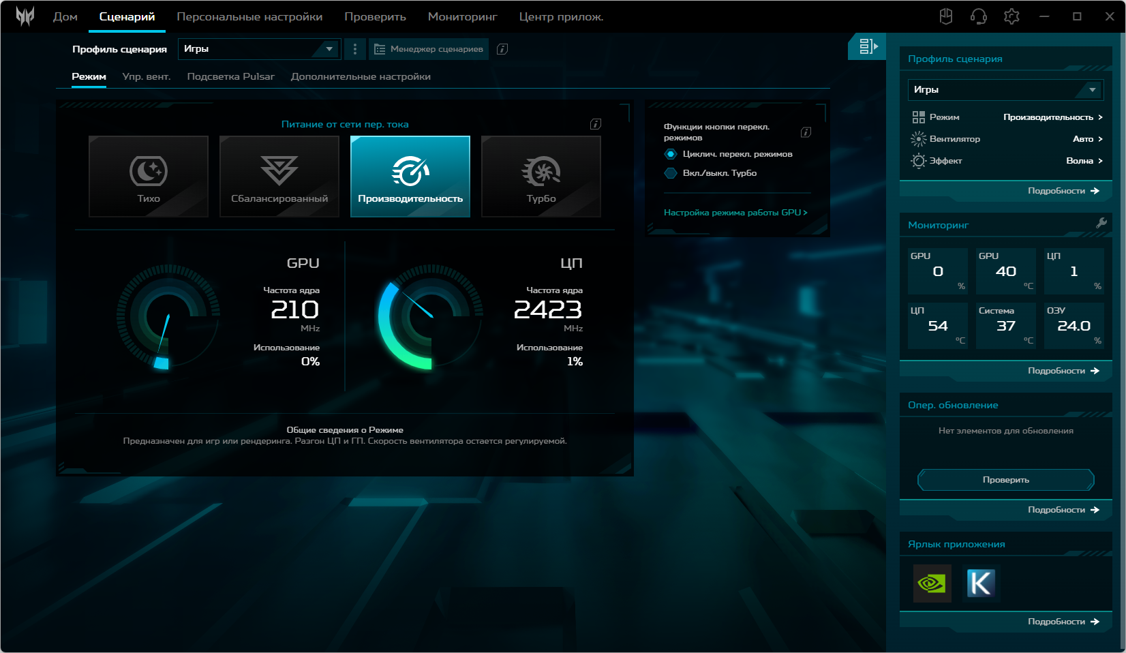This screenshot has height=653, width=1126.
Task: Open Менеджер сценариев button
Action: (429, 49)
